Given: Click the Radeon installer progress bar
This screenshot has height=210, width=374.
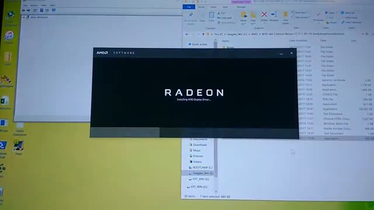Looking at the screenshot, I should (195, 133).
